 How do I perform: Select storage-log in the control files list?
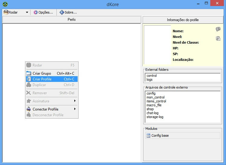tap(155, 117)
